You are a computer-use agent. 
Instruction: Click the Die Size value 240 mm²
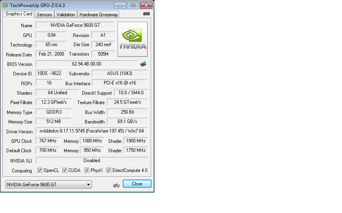[103, 45]
